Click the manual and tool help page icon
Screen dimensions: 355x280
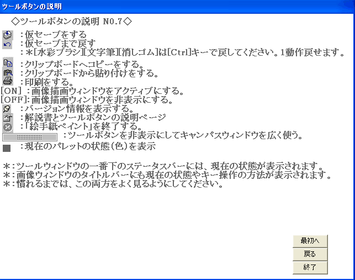tap(7, 117)
